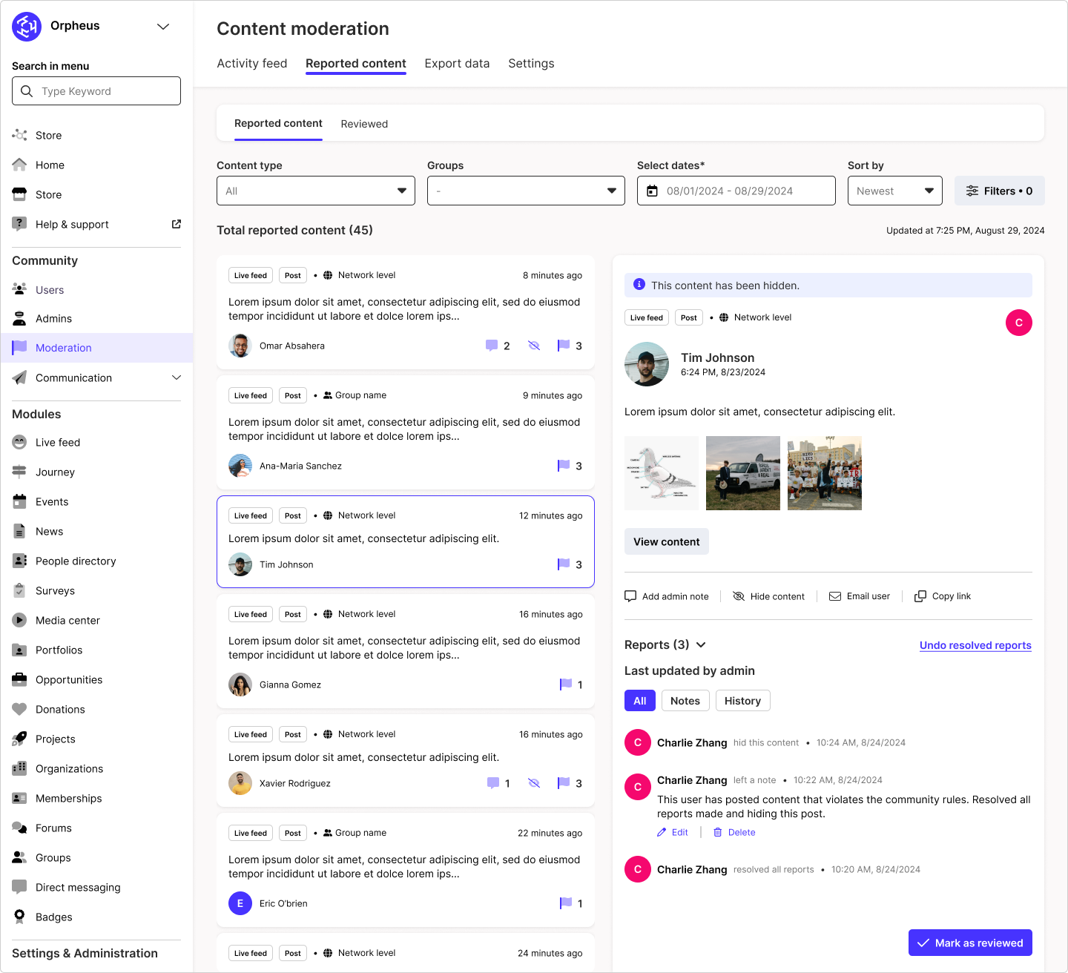Edit Charlie Zhang's note
1068x973 pixels.
[x=673, y=832]
